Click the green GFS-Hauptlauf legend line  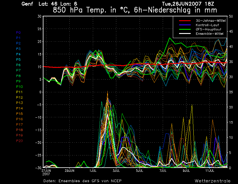pos(185,29)
